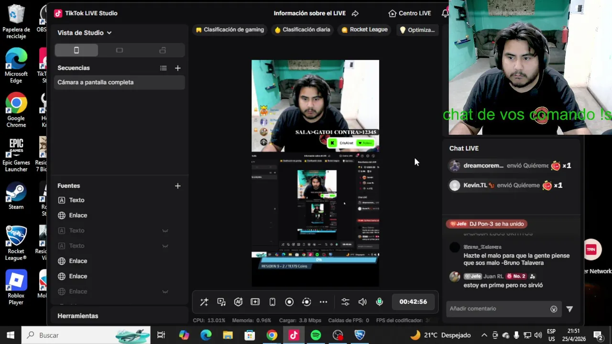Open the three-dot more options menu
The image size is (612, 344).
tap(323, 302)
